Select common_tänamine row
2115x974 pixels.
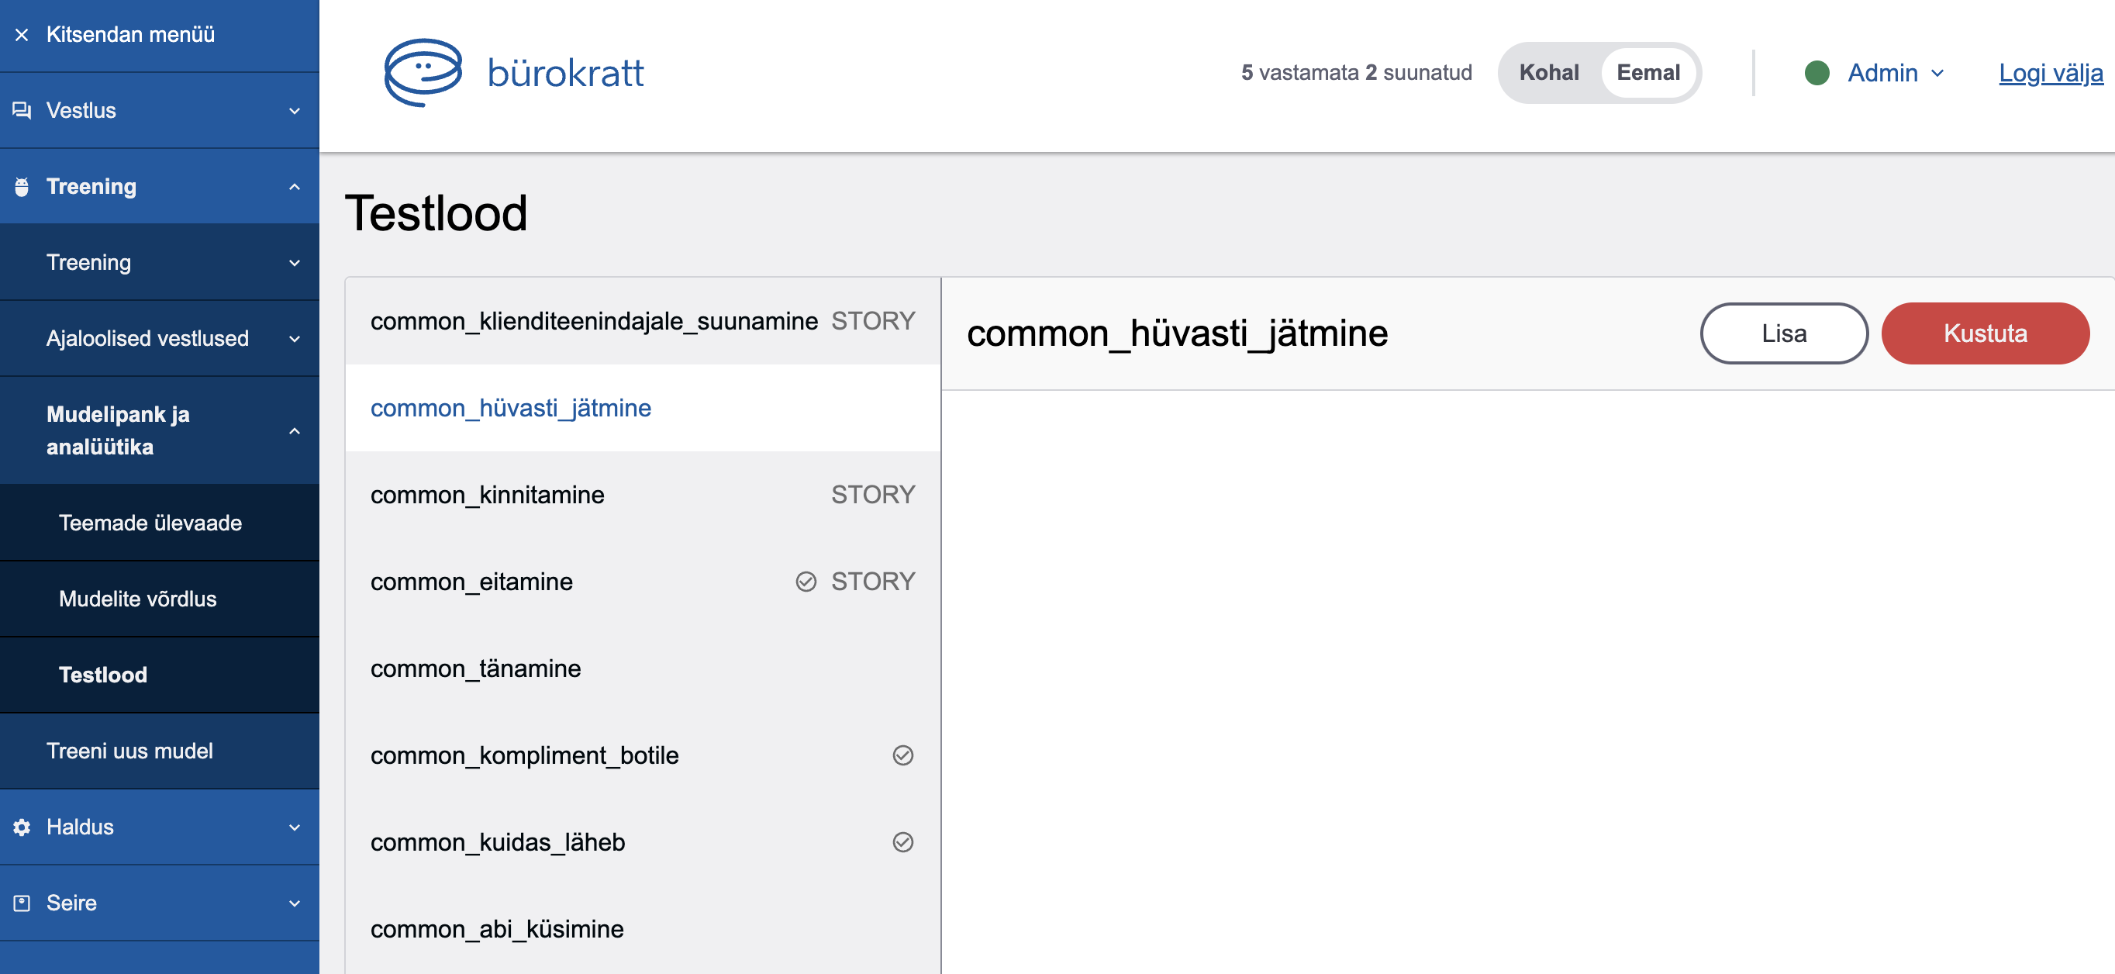coord(643,668)
